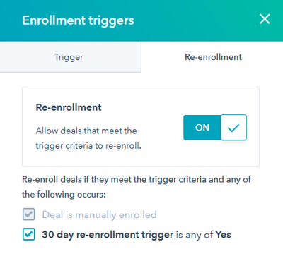Click the teal checkmark in the 30 day checkbox
The height and width of the screenshot is (273, 283).
pyautogui.click(x=29, y=234)
